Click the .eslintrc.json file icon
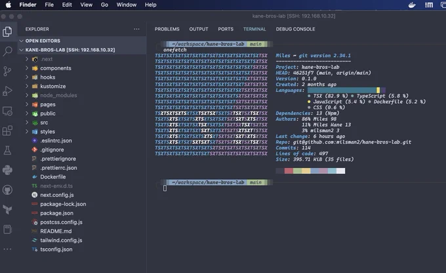Screen dimensions: 446x273 click(x=35, y=140)
